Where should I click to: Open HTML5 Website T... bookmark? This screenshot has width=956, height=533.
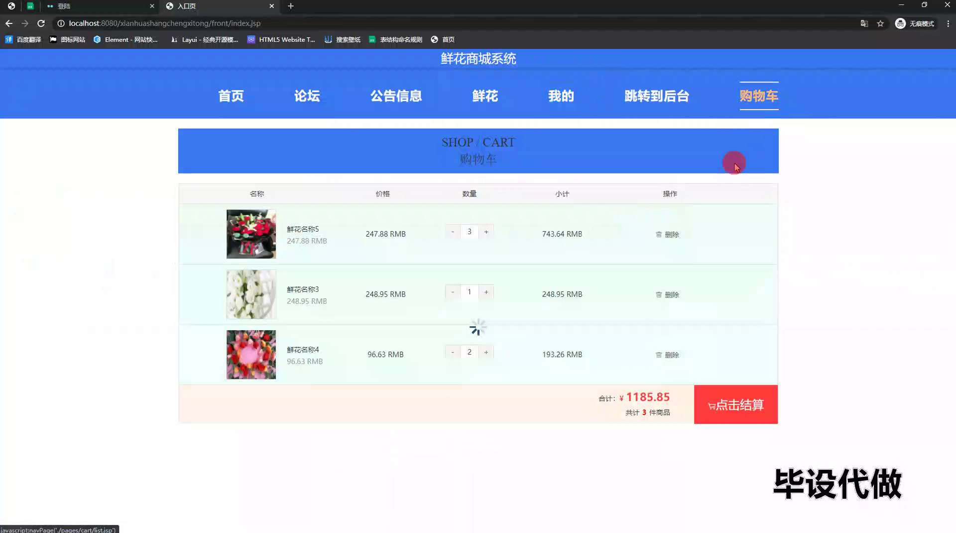[x=281, y=39]
